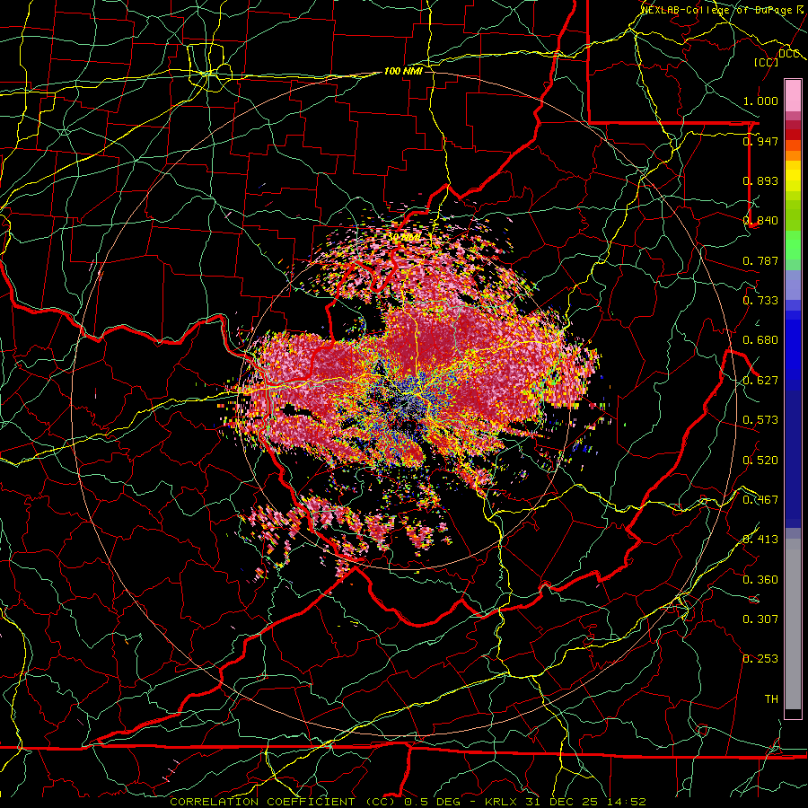Select the 0.893 scale value
Image resolution: width=808 pixels, height=808 pixels.
[x=760, y=180]
